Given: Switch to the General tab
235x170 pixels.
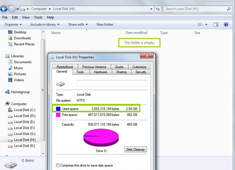Looking at the screenshot, I should (62, 72).
